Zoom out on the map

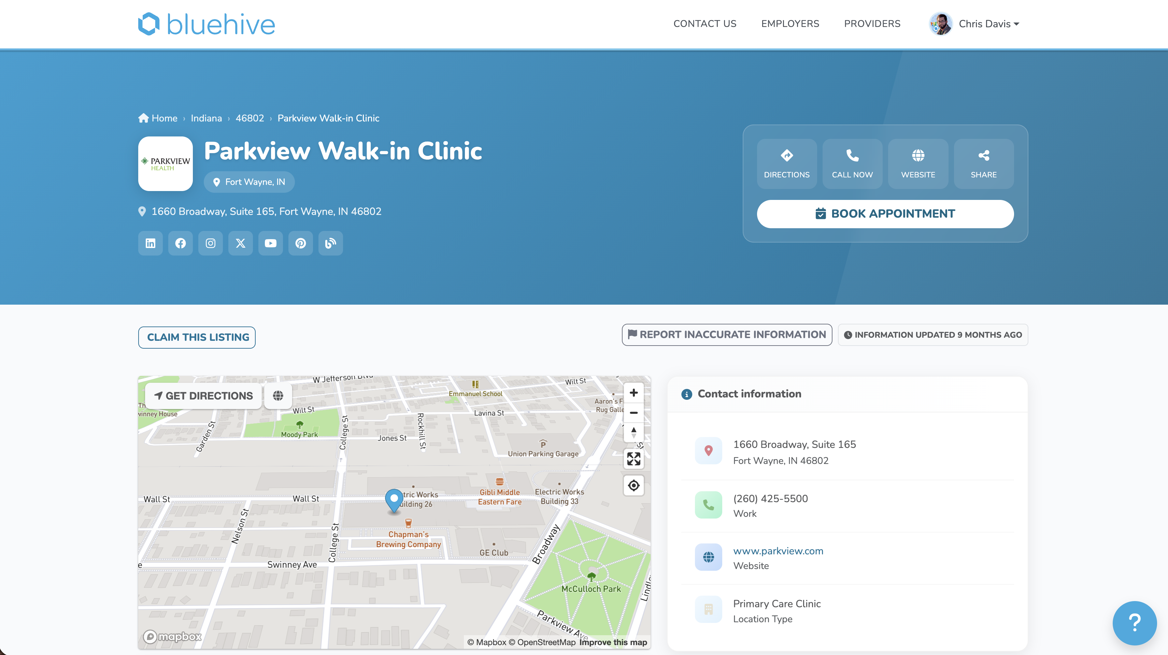pos(633,412)
